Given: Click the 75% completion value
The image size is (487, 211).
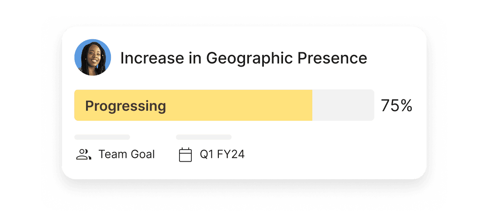Looking at the screenshot, I should (396, 106).
